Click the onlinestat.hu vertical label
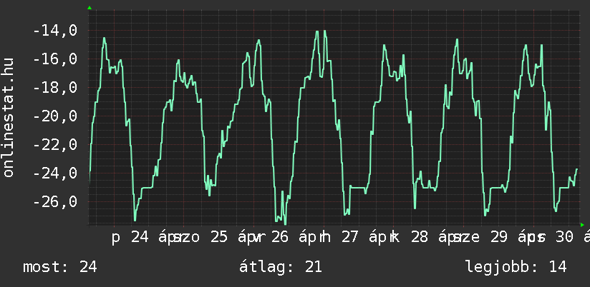The image size is (590, 287). (9, 118)
